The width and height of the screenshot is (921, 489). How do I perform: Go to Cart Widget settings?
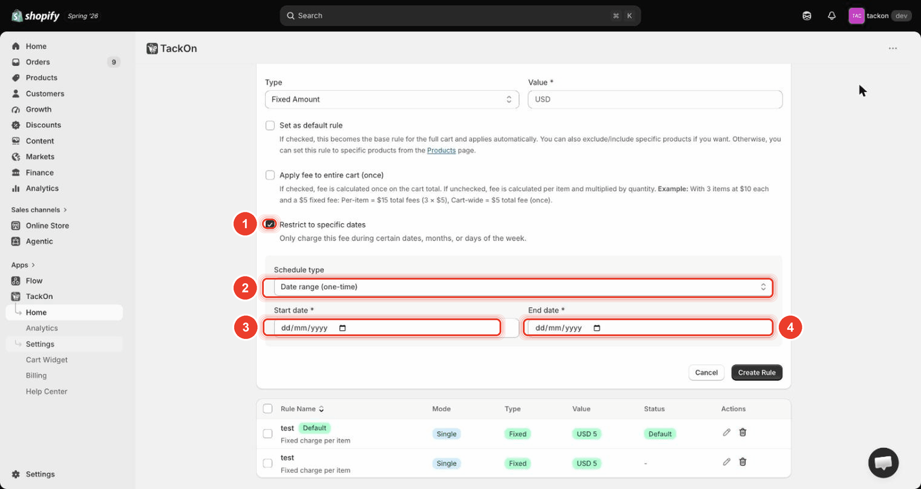47,359
